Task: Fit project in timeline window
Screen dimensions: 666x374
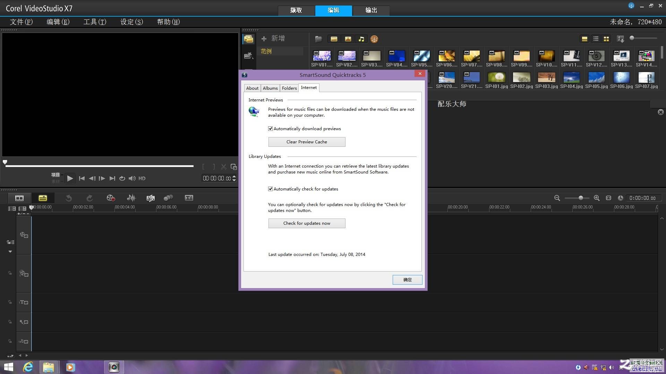Action: coord(608,198)
